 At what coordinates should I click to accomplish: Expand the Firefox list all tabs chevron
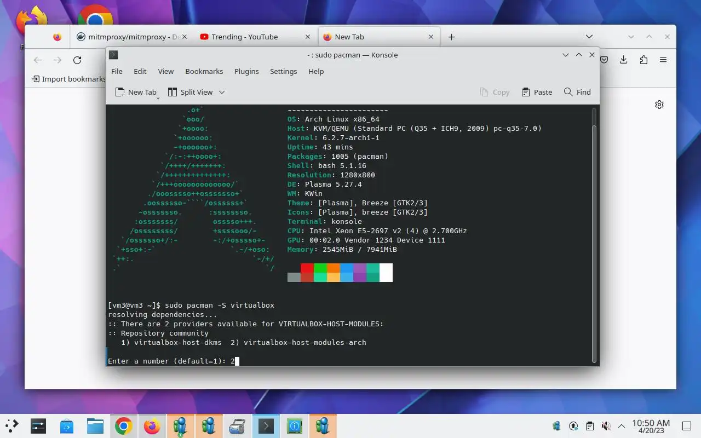coord(589,37)
